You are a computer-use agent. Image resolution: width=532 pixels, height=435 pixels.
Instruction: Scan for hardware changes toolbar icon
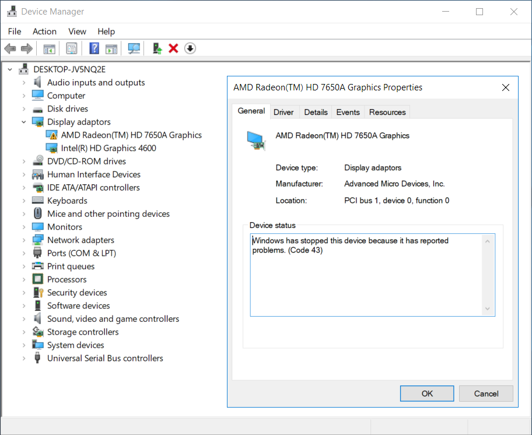(x=134, y=48)
